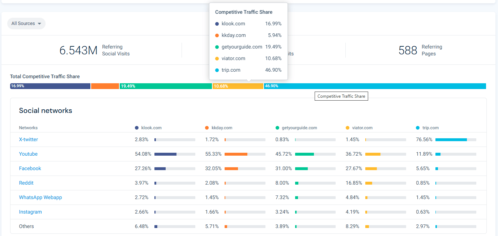Click getyourguide.com 19.49% in the tooltip
This screenshot has height=236, width=498.
(x=248, y=47)
